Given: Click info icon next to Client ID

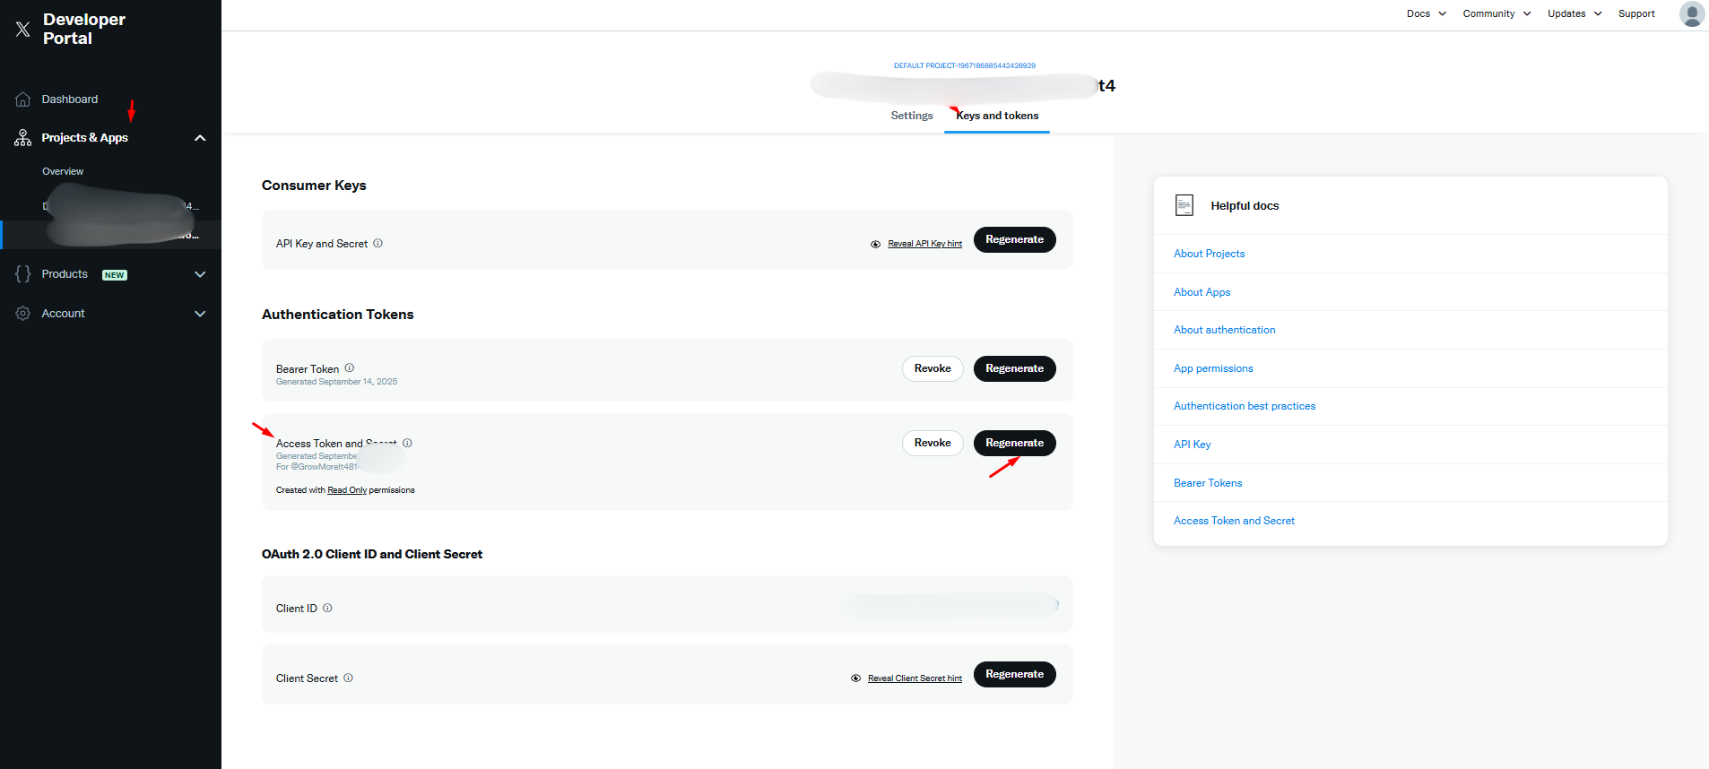Looking at the screenshot, I should pos(327,609).
